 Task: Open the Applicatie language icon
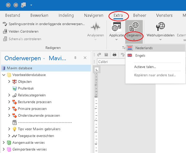(x=117, y=27)
